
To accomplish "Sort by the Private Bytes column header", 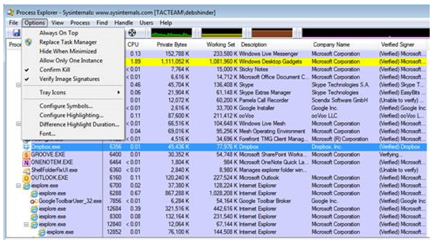I will (x=171, y=44).
